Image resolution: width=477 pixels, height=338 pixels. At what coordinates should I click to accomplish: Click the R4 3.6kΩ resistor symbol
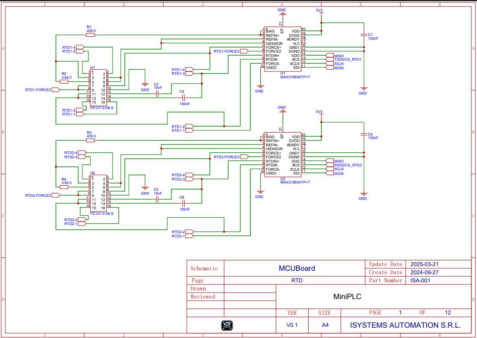pyautogui.click(x=64, y=187)
